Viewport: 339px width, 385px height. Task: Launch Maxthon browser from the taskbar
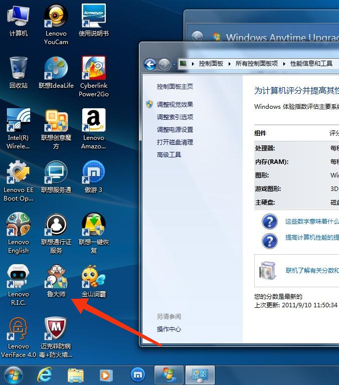138,375
